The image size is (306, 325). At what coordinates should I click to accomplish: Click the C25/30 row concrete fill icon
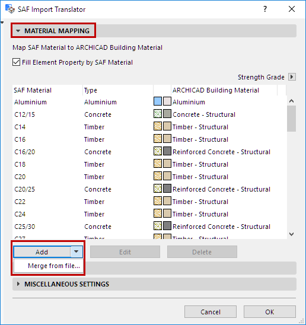point(158,226)
